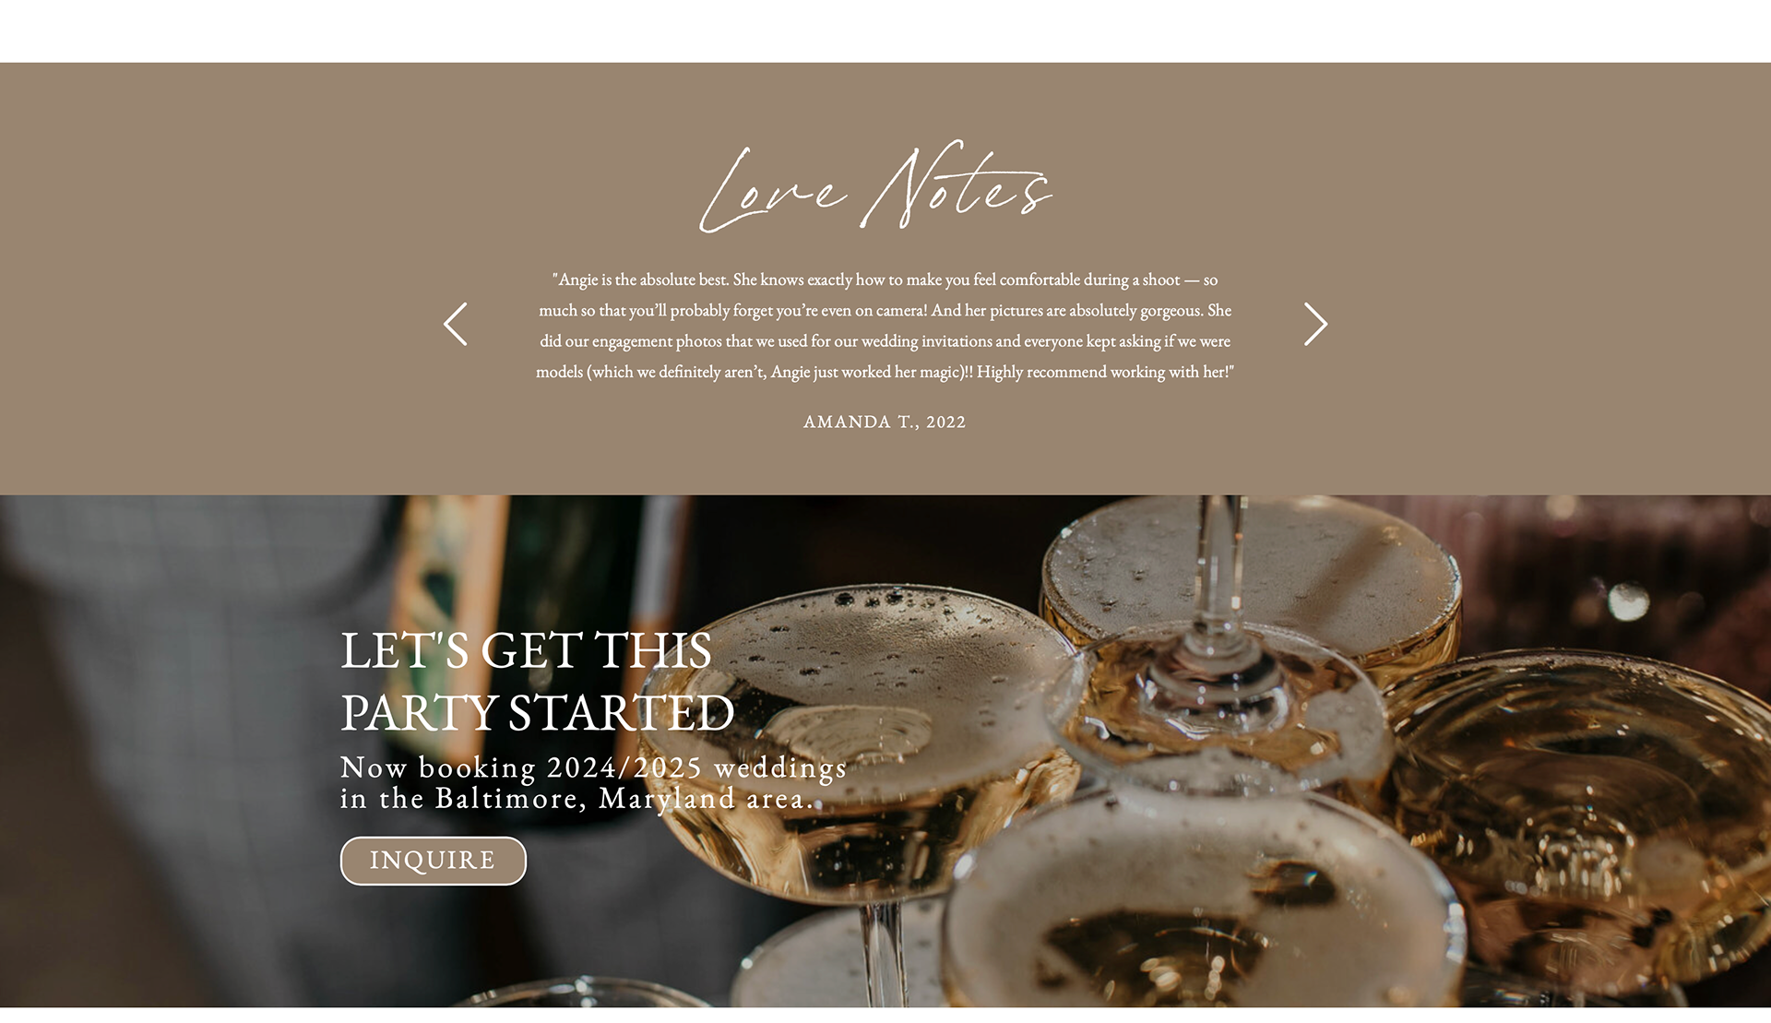The height and width of the screenshot is (1023, 1771).
Task: Click the bright bokeh light spot
Action: click(x=1628, y=602)
